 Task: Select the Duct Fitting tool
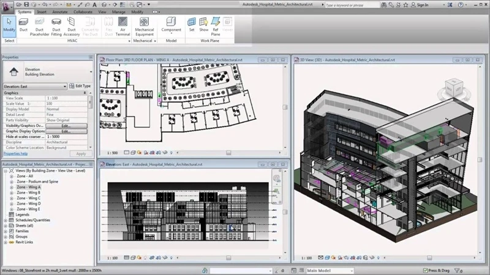click(56, 27)
